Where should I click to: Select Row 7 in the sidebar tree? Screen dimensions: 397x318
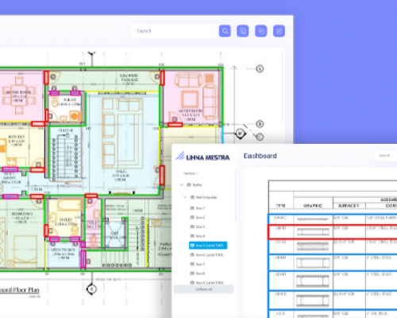click(198, 264)
